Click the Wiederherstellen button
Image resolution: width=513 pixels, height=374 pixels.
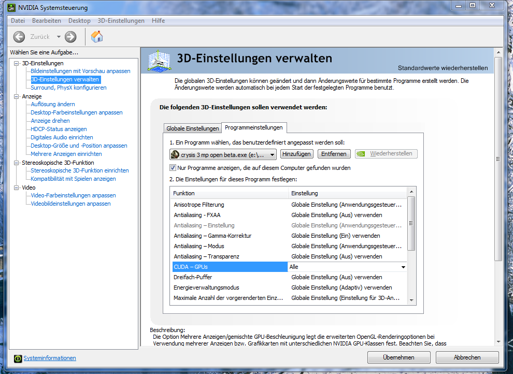coord(386,154)
